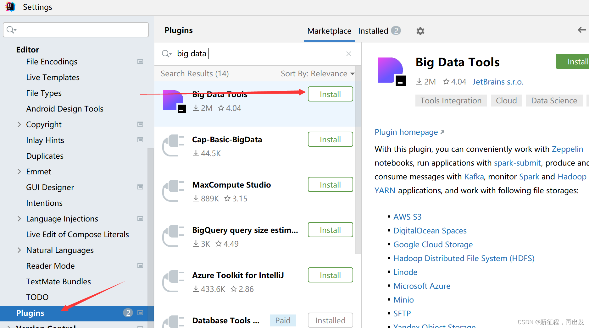589x328 pixels.
Task: Click the 4.04 rating star in details
Action: pos(446,82)
